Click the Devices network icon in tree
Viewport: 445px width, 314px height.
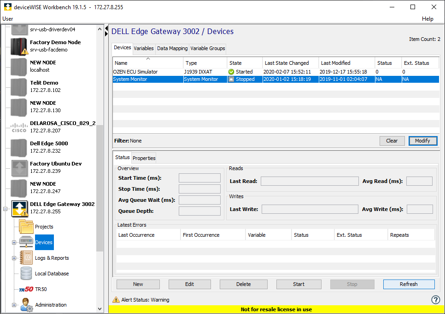click(x=26, y=242)
